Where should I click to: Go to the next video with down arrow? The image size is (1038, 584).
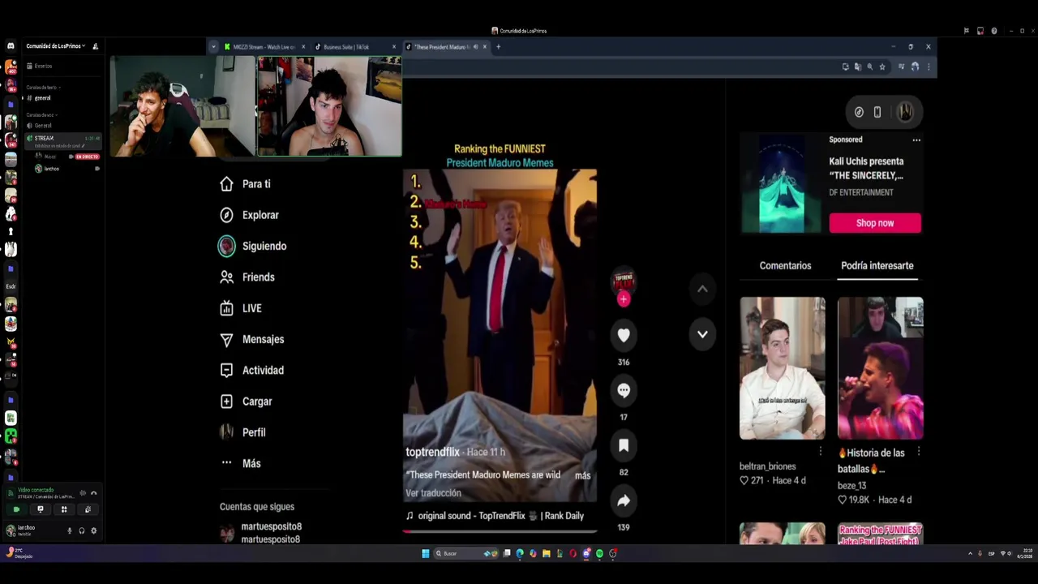702,334
